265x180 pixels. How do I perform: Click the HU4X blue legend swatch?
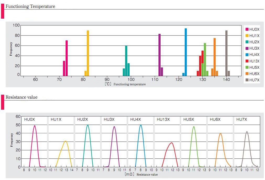click(247, 55)
